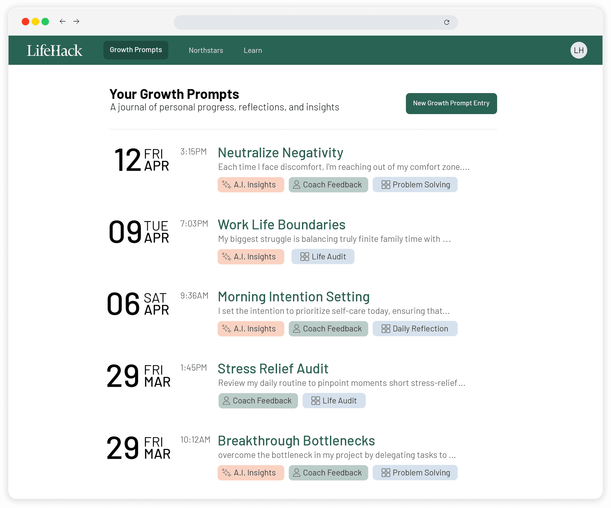Click the browser address bar
The width and height of the screenshot is (611, 508).
click(310, 22)
